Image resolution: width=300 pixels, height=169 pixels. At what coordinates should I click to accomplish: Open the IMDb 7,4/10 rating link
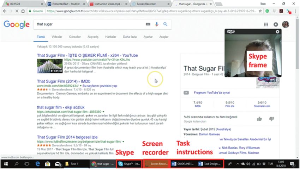[x=198, y=104]
